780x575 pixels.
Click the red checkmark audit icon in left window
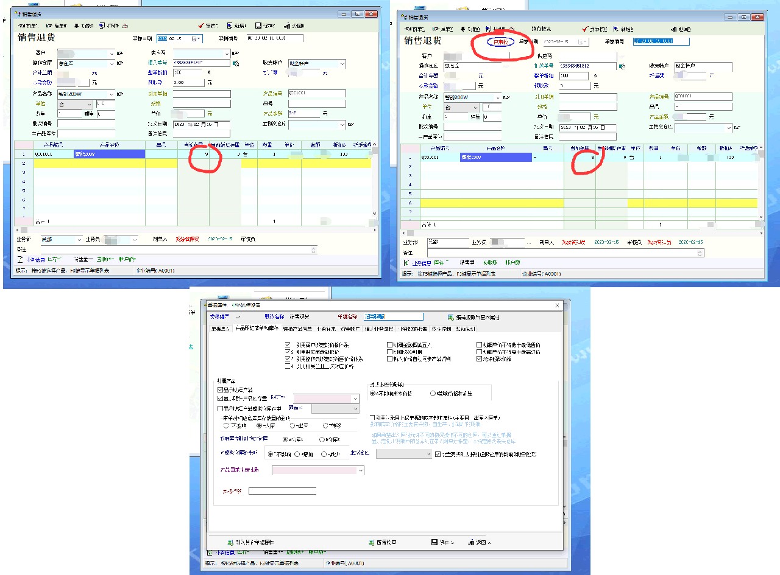click(201, 26)
